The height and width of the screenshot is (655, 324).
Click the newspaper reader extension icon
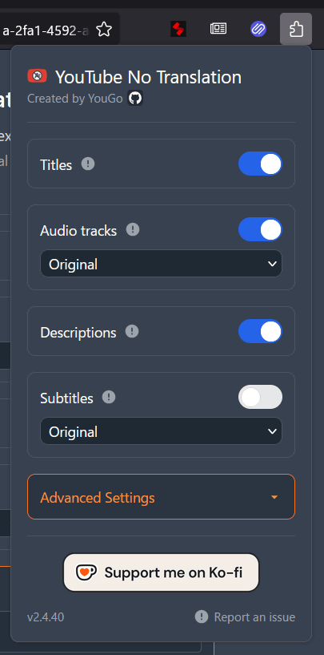[x=218, y=29]
